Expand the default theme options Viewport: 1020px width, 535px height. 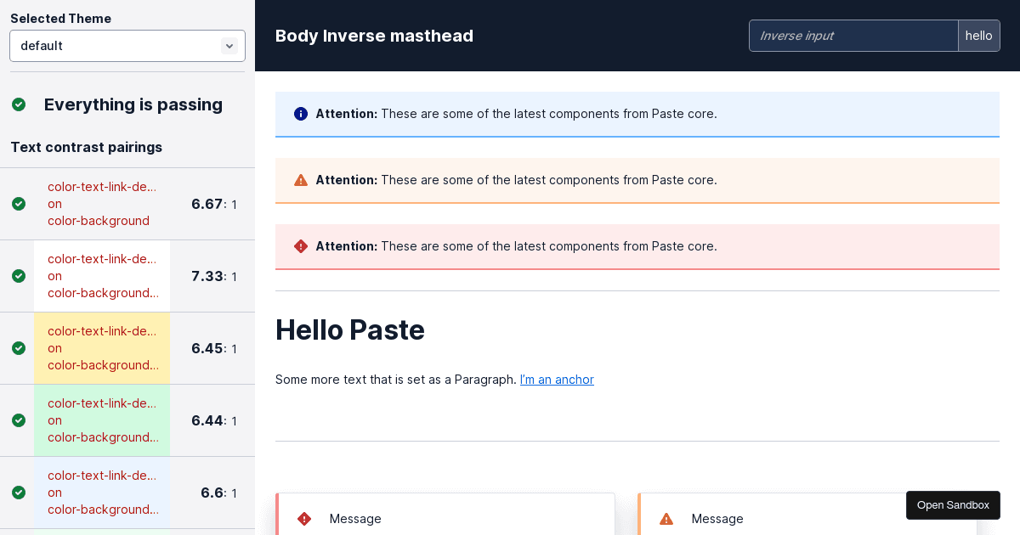pyautogui.click(x=127, y=46)
